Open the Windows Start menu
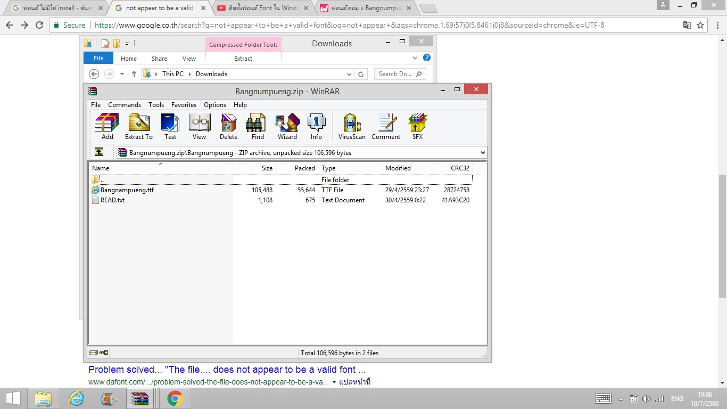Viewport: 727px width, 409px height. point(13,398)
